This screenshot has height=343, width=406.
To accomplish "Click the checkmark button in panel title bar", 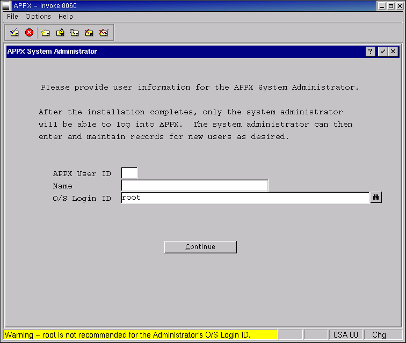I will [x=383, y=52].
